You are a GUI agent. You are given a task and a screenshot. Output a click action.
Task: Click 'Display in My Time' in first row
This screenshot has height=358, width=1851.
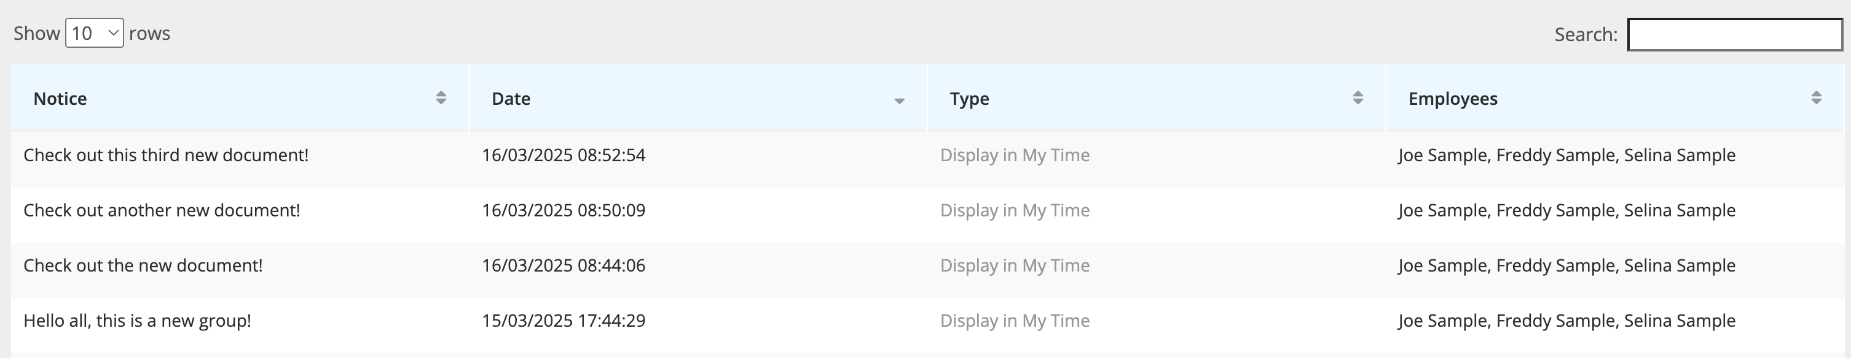tap(1015, 156)
